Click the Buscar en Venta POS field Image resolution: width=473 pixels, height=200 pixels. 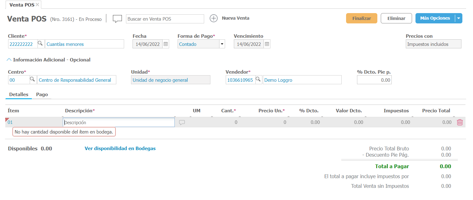(x=165, y=19)
